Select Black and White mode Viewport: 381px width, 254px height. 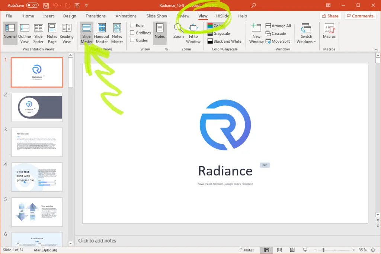(x=224, y=41)
